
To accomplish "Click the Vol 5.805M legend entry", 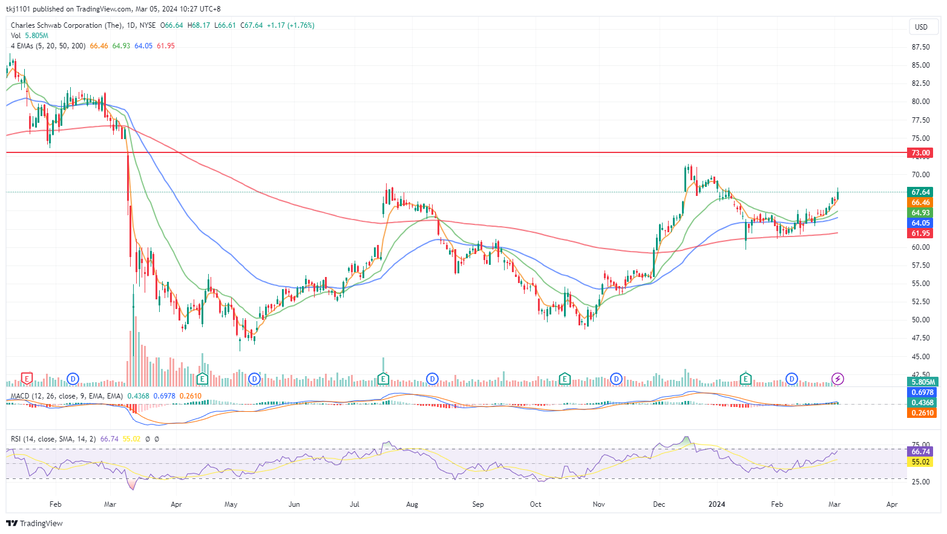I will (30, 36).
